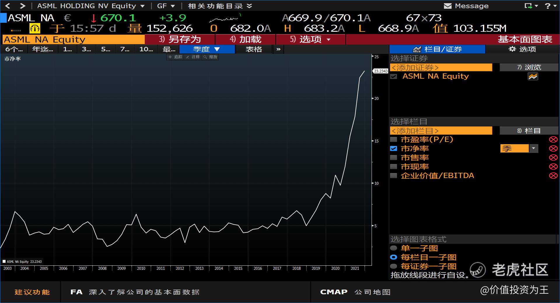The image size is (560, 303).
Task: Click the chart style icon for ASML NA Equity
Action: (x=533, y=77)
